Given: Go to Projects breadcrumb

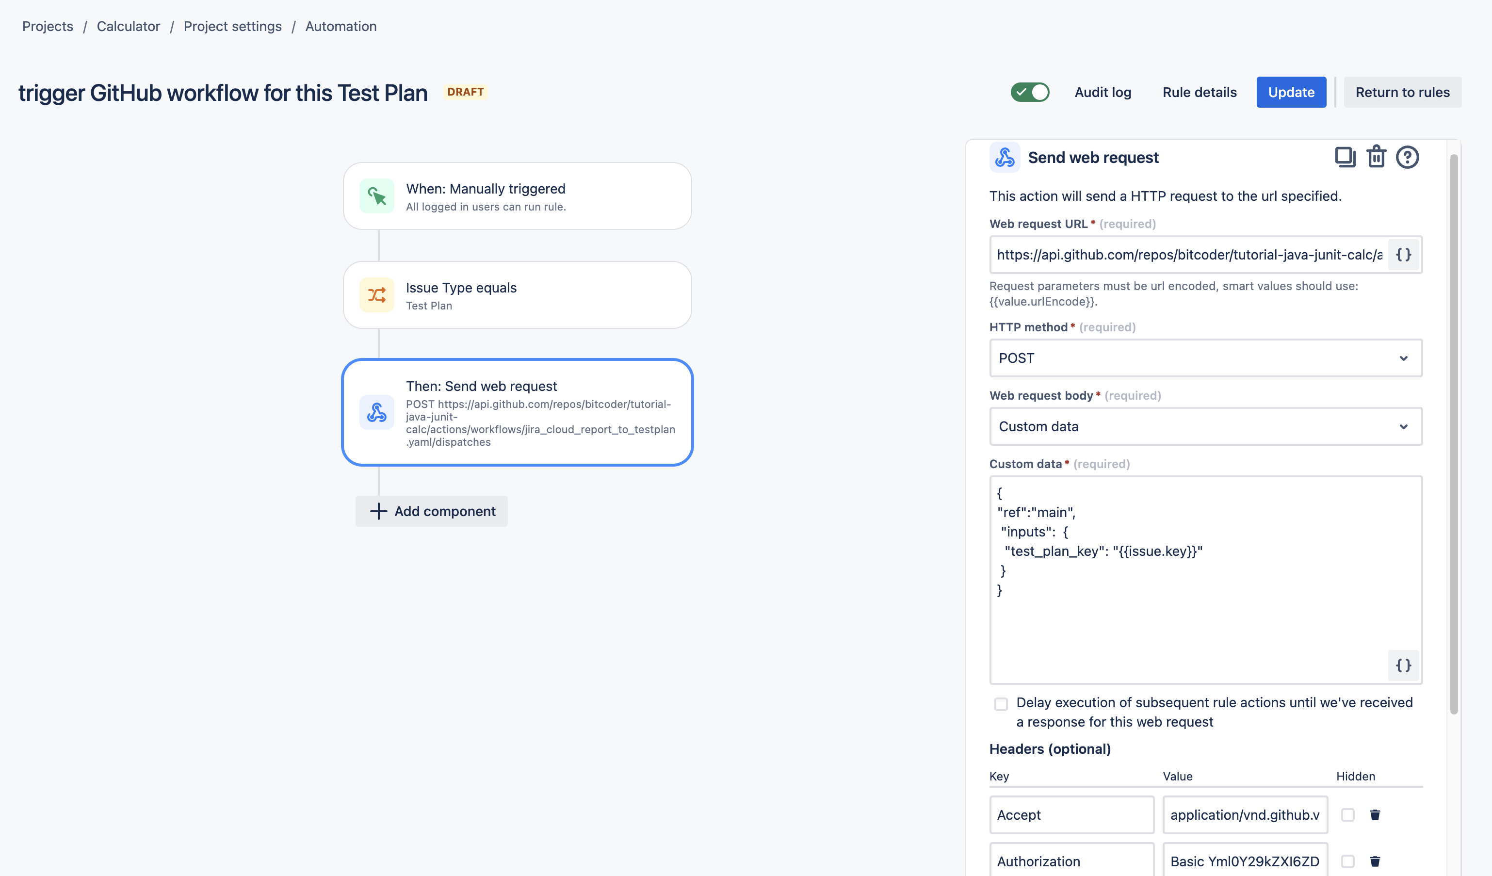Looking at the screenshot, I should point(48,27).
